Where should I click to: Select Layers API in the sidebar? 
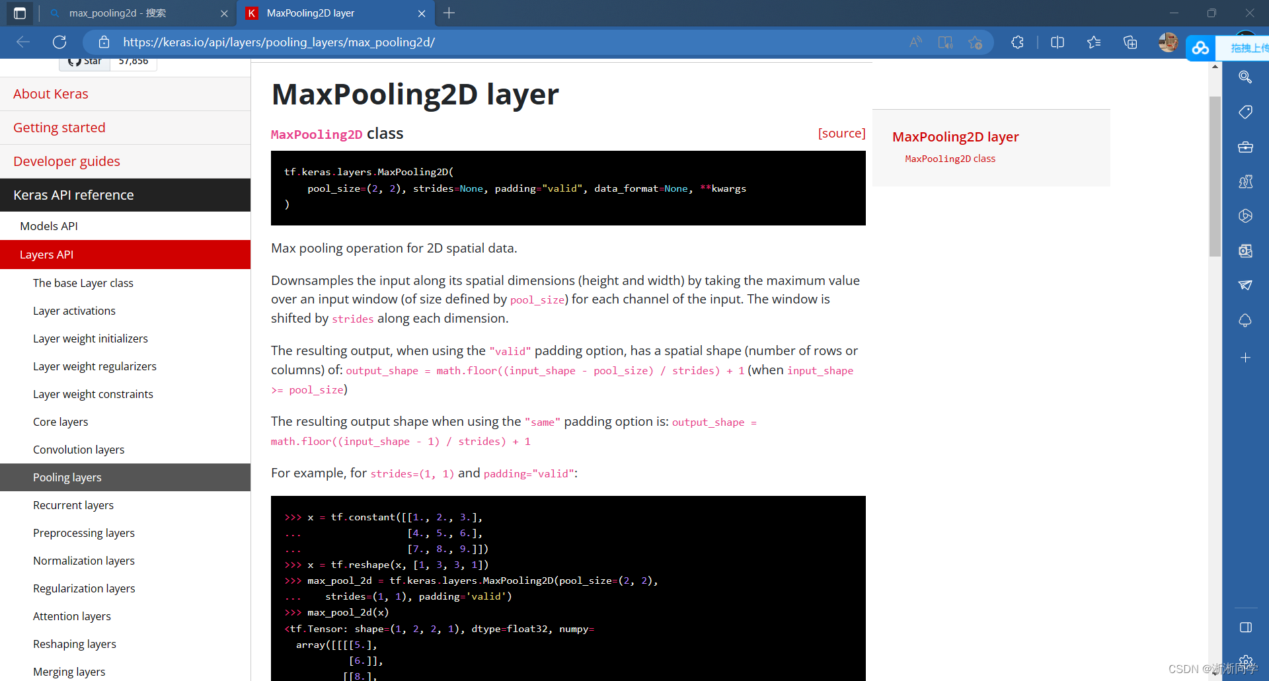125,255
